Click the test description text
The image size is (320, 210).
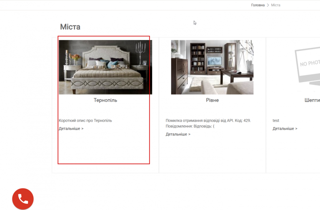[x=276, y=120]
